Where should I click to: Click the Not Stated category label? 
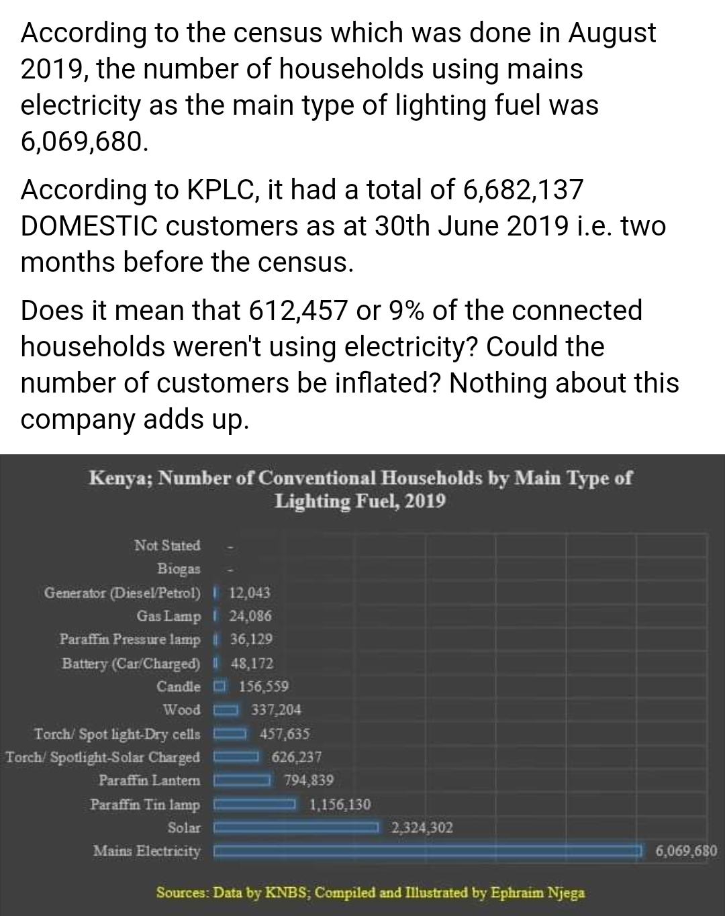click(x=167, y=545)
